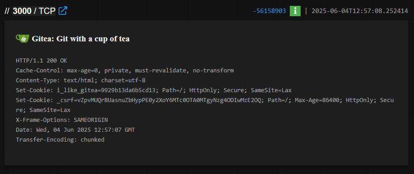Click the pipe separator before the timestamp
Image resolution: width=414 pixels, height=174 pixels.
[x=306, y=11]
